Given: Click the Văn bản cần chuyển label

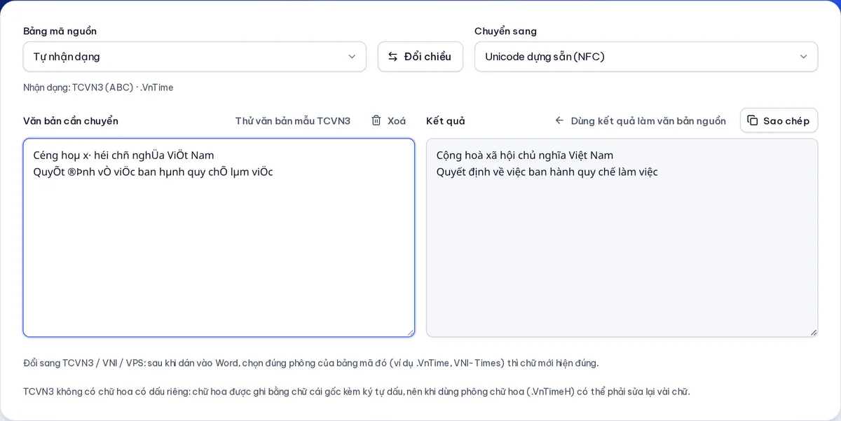Looking at the screenshot, I should [71, 120].
